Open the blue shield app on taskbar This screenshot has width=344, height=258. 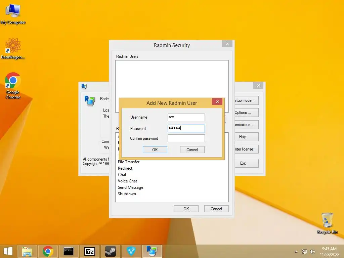pyautogui.click(x=131, y=251)
